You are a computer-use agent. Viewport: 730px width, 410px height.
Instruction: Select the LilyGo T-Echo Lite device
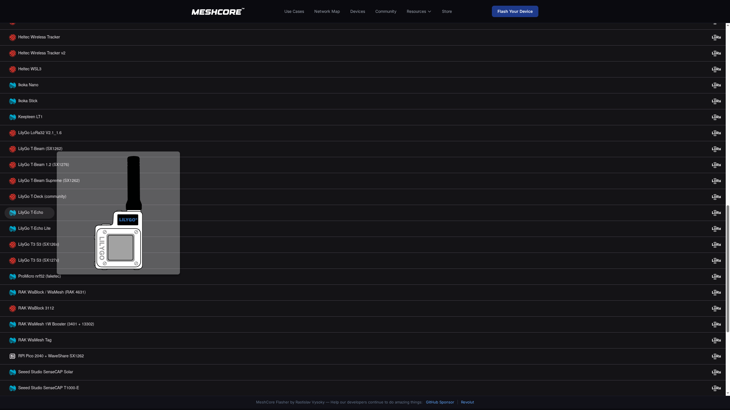[34, 228]
